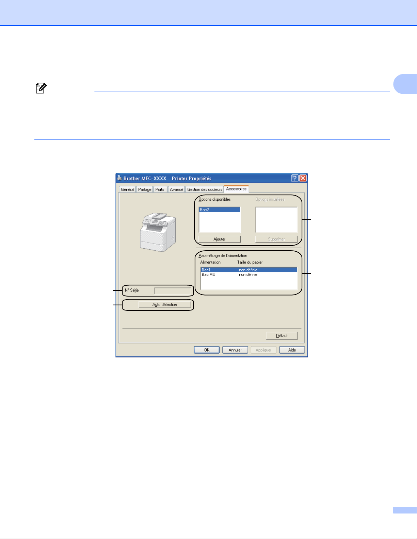Click the printer icon in the title bar
This screenshot has height=539, width=417.
(x=119, y=178)
